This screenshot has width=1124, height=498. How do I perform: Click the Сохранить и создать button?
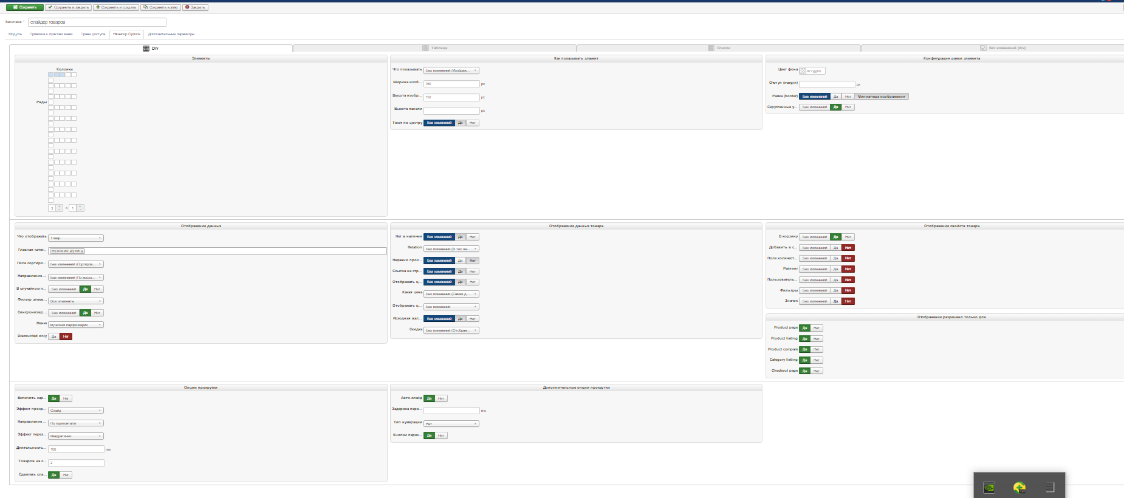pos(116,7)
